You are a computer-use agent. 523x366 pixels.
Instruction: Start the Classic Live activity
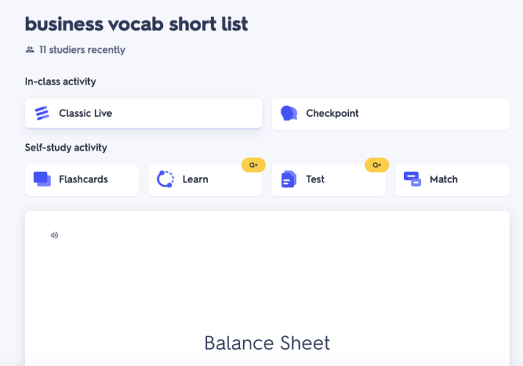click(x=85, y=113)
